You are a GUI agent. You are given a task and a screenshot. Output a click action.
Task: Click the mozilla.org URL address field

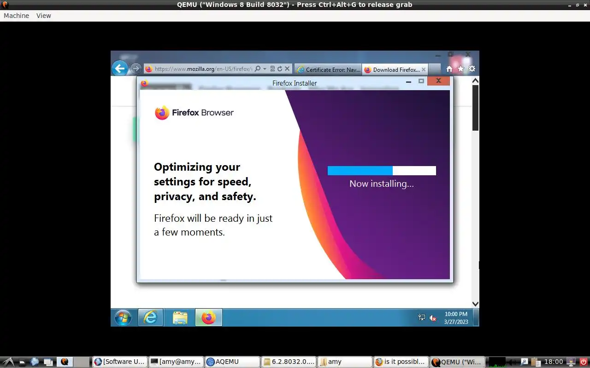pos(203,69)
